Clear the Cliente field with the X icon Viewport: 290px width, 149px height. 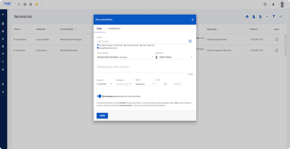pyautogui.click(x=190, y=41)
